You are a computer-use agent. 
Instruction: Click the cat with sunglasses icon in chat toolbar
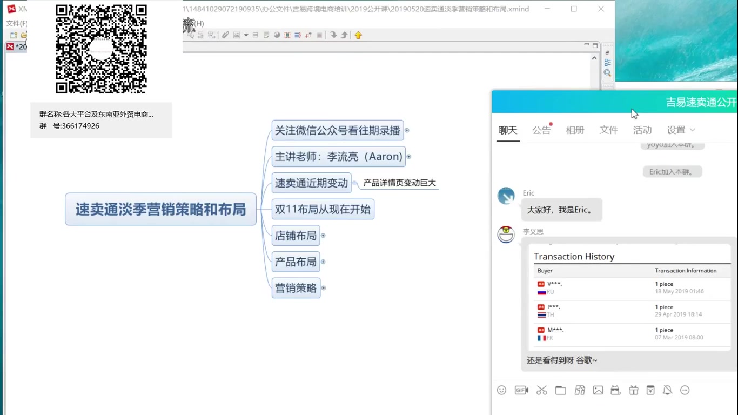615,390
